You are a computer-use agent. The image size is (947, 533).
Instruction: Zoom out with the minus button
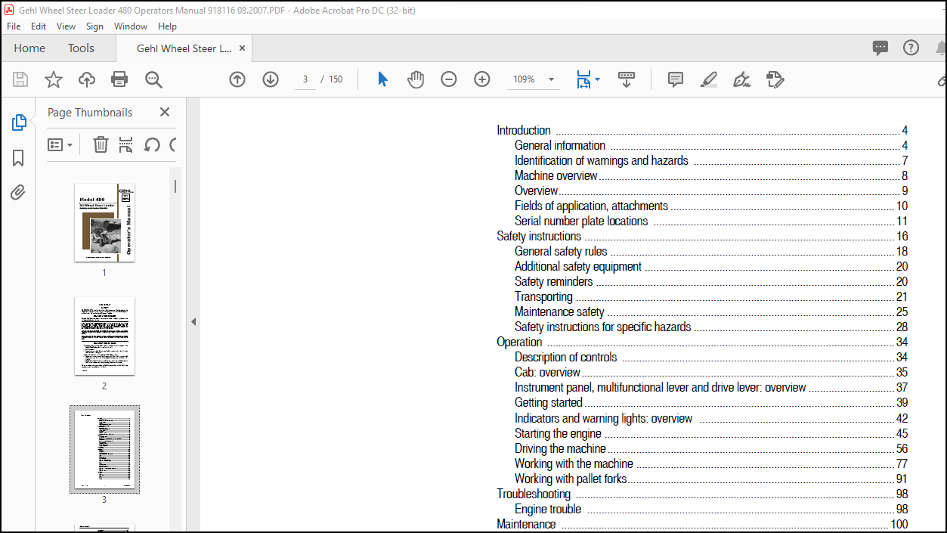[449, 79]
